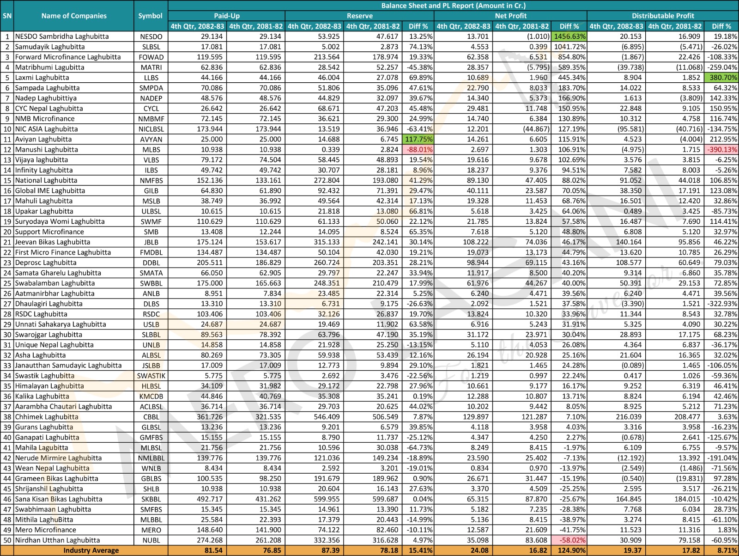The height and width of the screenshot is (556, 739).
Task: Select the 'SWBBL' symbol cell
Action: coord(151,283)
